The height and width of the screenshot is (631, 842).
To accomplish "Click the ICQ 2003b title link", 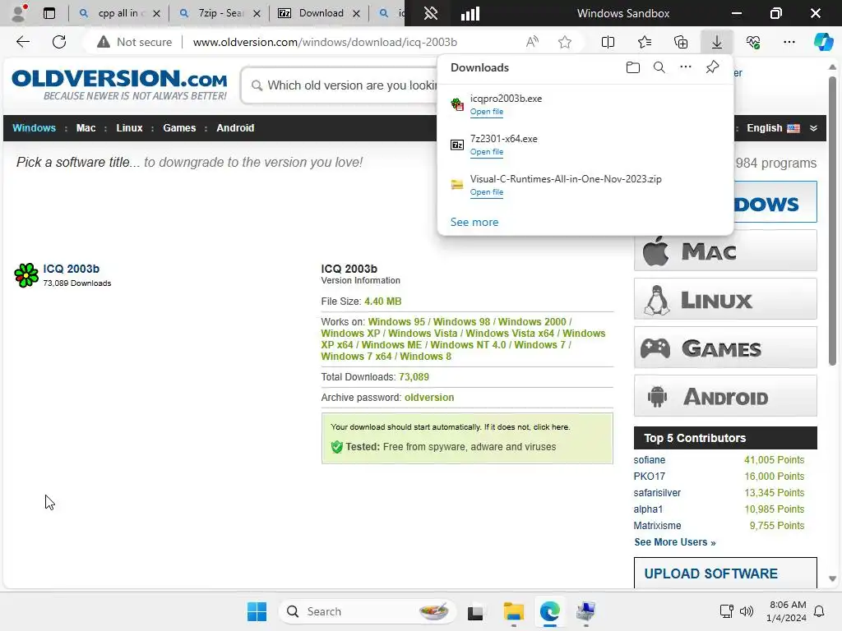I will pyautogui.click(x=71, y=269).
